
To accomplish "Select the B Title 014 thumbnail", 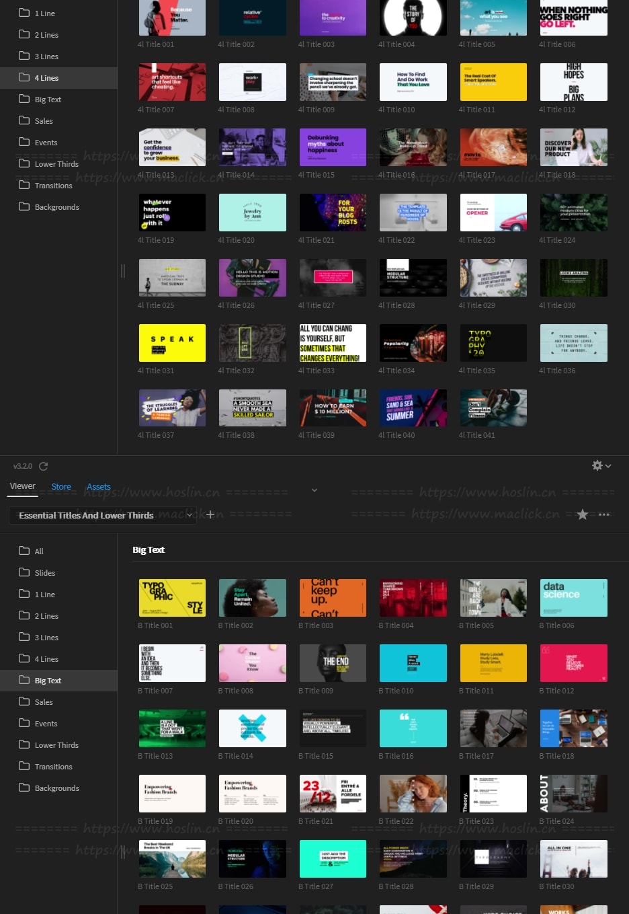I will [x=253, y=728].
